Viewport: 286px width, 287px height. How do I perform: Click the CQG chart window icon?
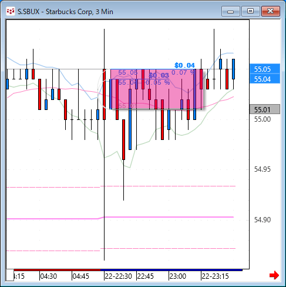pos(10,11)
